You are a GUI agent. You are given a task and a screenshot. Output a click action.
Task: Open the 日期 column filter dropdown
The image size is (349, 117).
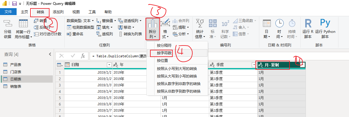point(109,65)
